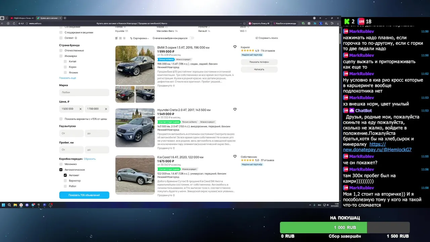This screenshot has width=430, height=242.
Task: Click the help icon next to Селект
Action: click(76, 38)
